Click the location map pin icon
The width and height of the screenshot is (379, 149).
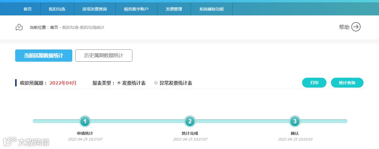19,27
